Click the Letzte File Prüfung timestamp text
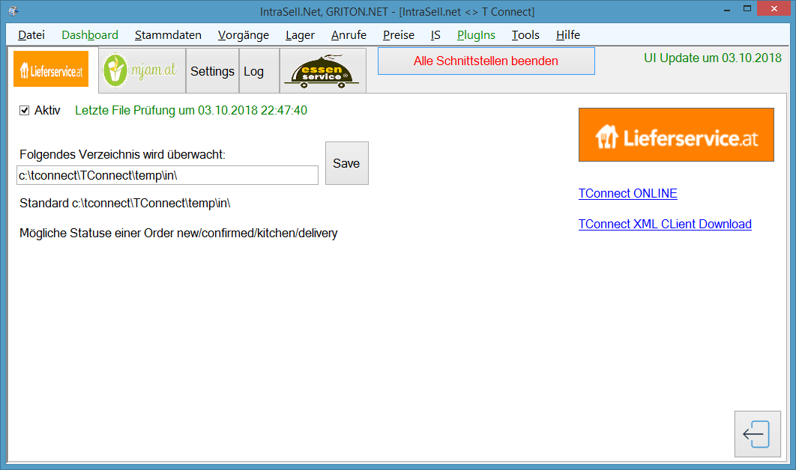The height and width of the screenshot is (470, 796). 191,111
